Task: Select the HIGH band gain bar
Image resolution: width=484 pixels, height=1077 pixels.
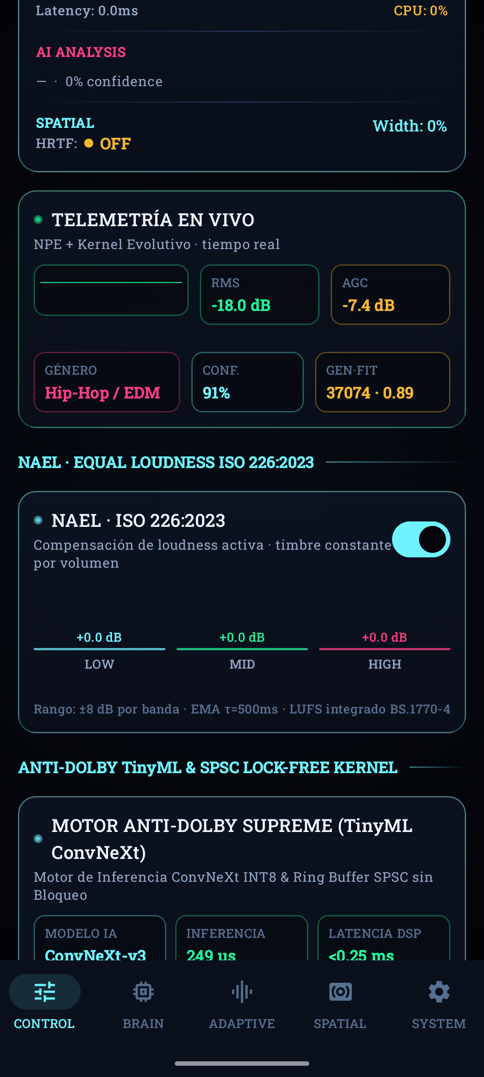Action: tap(385, 649)
